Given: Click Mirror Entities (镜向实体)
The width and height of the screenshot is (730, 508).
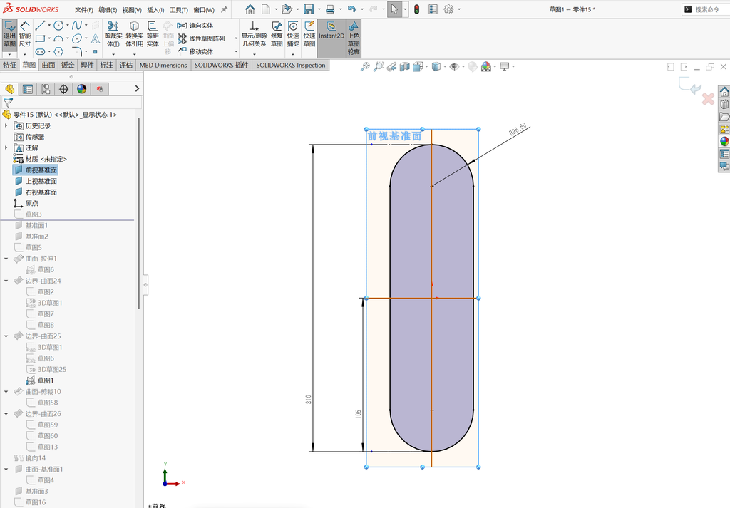Looking at the screenshot, I should (195, 26).
